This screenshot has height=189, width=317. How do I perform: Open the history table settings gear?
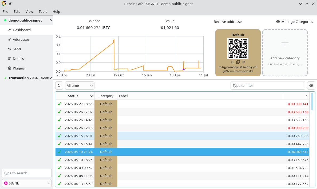coord(311,85)
